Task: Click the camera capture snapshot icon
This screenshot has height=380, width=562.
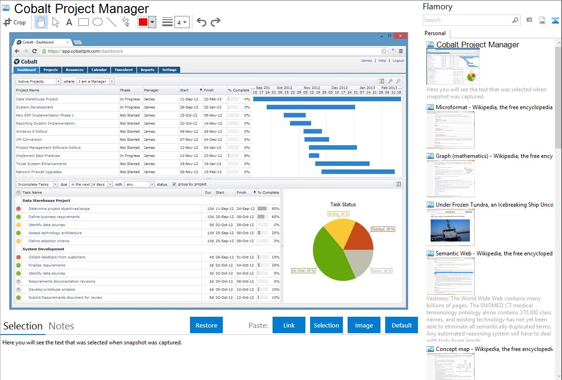Action: 529,20
